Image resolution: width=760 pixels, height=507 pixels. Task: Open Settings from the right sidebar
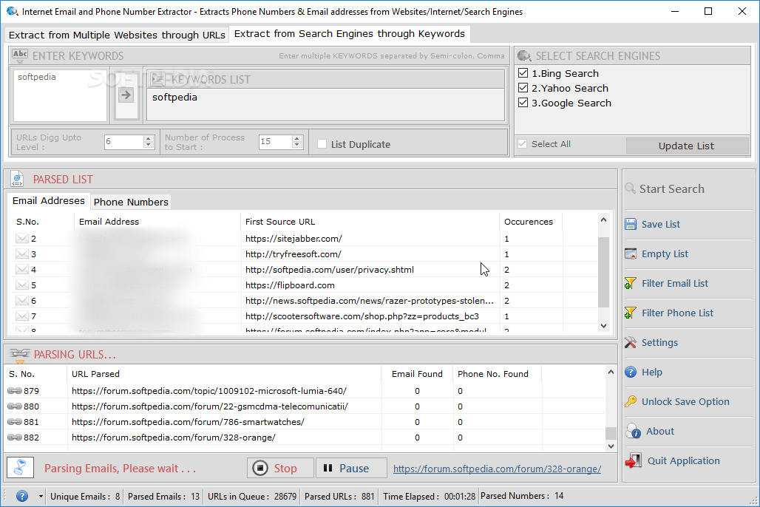tap(631, 342)
